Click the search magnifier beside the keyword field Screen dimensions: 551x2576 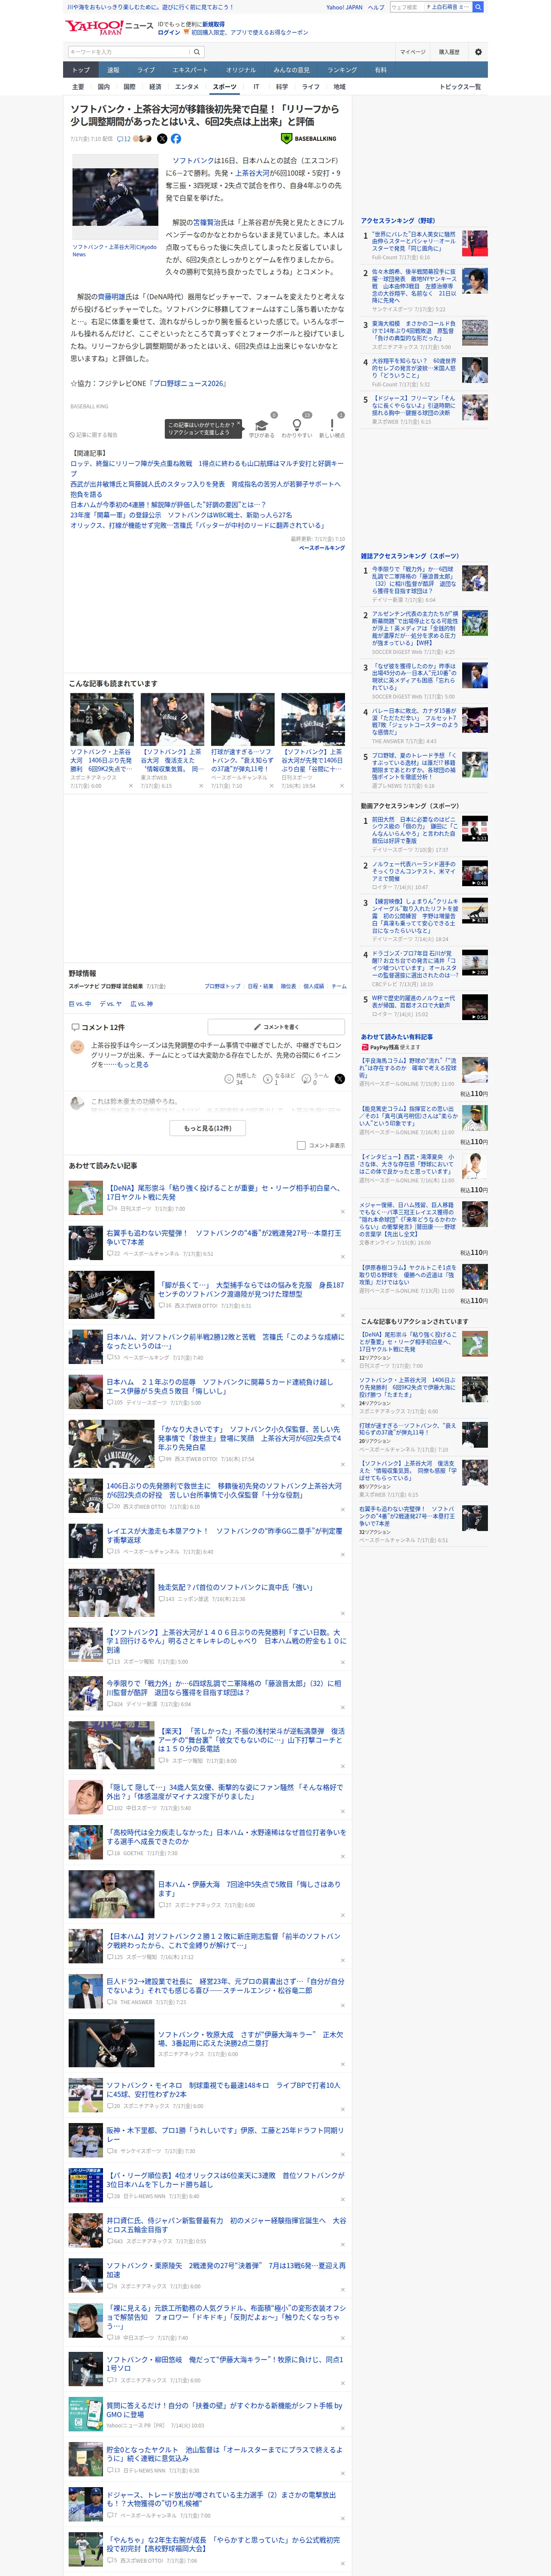pyautogui.click(x=197, y=52)
